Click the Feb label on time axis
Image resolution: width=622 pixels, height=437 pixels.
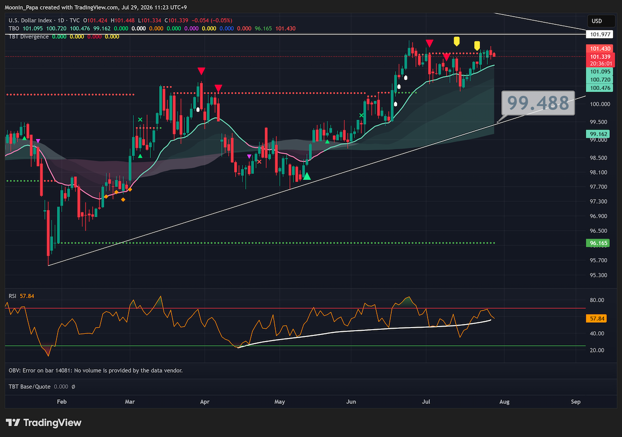click(62, 402)
